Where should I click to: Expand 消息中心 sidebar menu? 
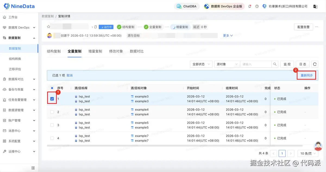click(19, 131)
